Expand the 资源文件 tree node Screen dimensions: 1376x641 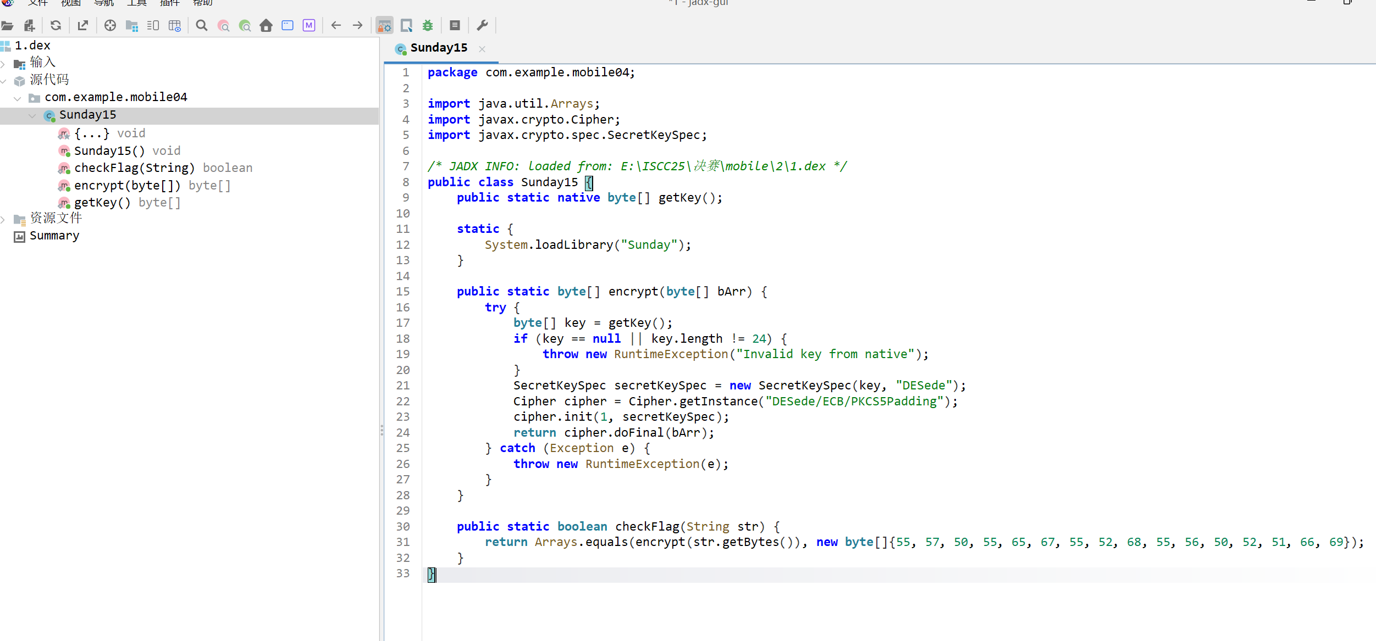point(3,219)
